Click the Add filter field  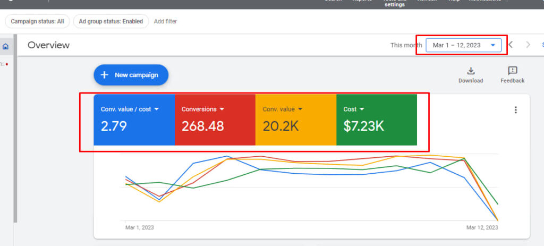click(x=165, y=21)
